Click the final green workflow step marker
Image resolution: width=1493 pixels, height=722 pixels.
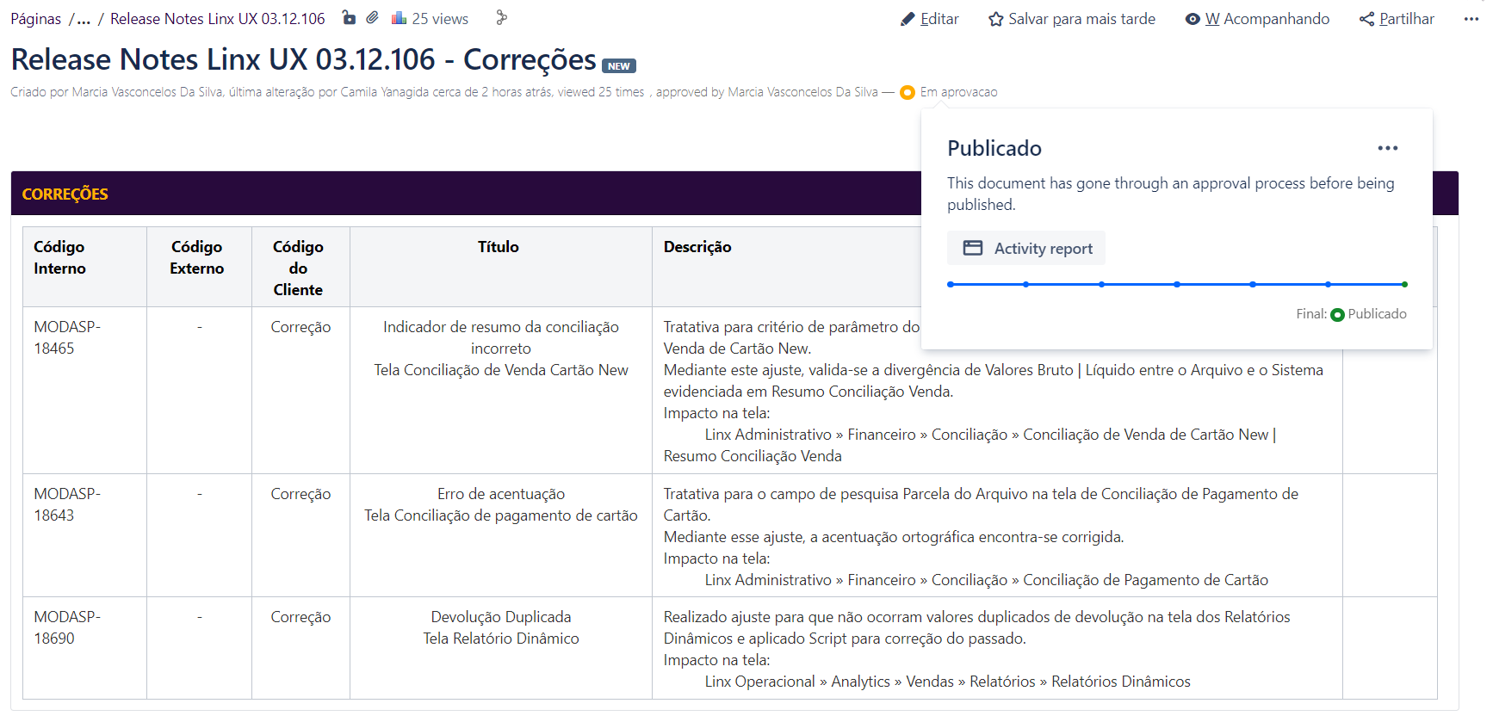[1404, 284]
